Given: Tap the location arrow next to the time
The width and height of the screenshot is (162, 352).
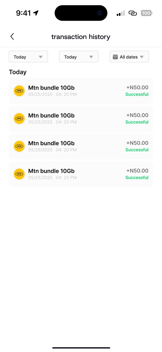Looking at the screenshot, I should click(36, 13).
